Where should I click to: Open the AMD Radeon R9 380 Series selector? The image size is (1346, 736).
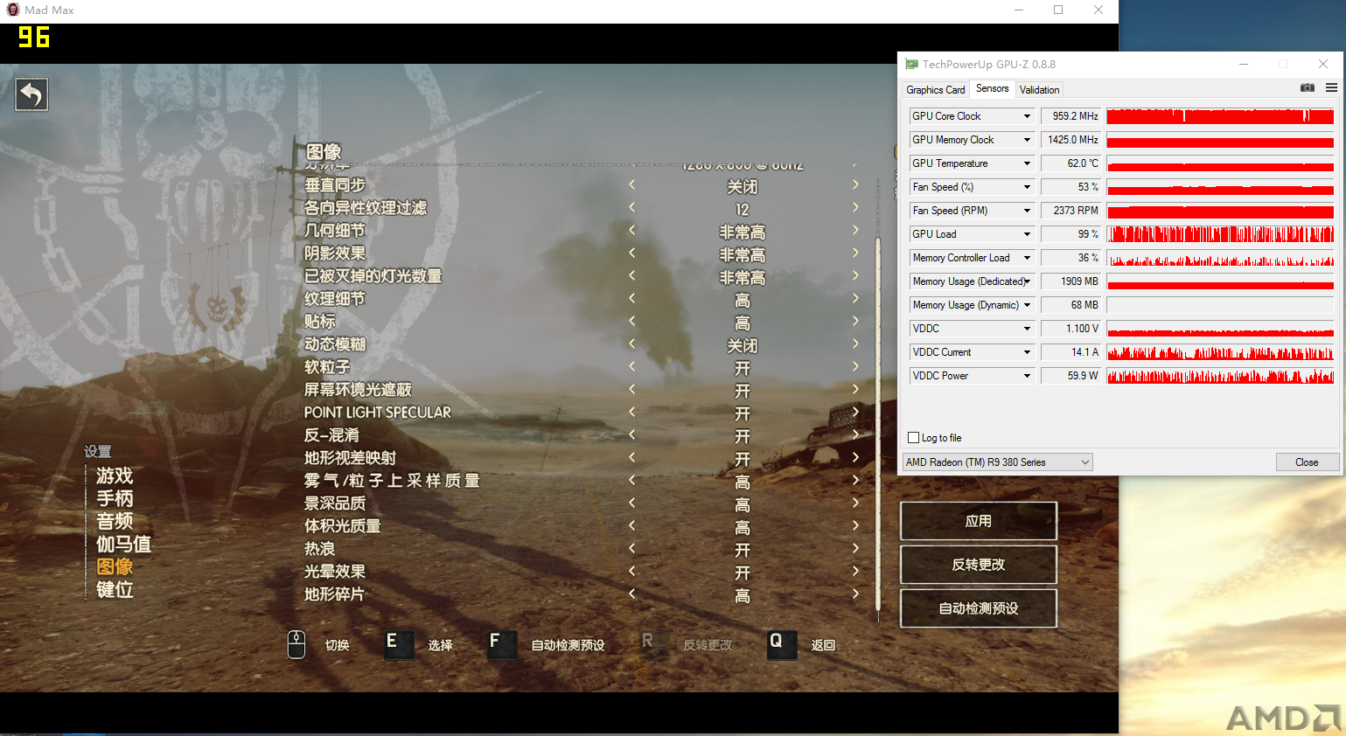(997, 462)
